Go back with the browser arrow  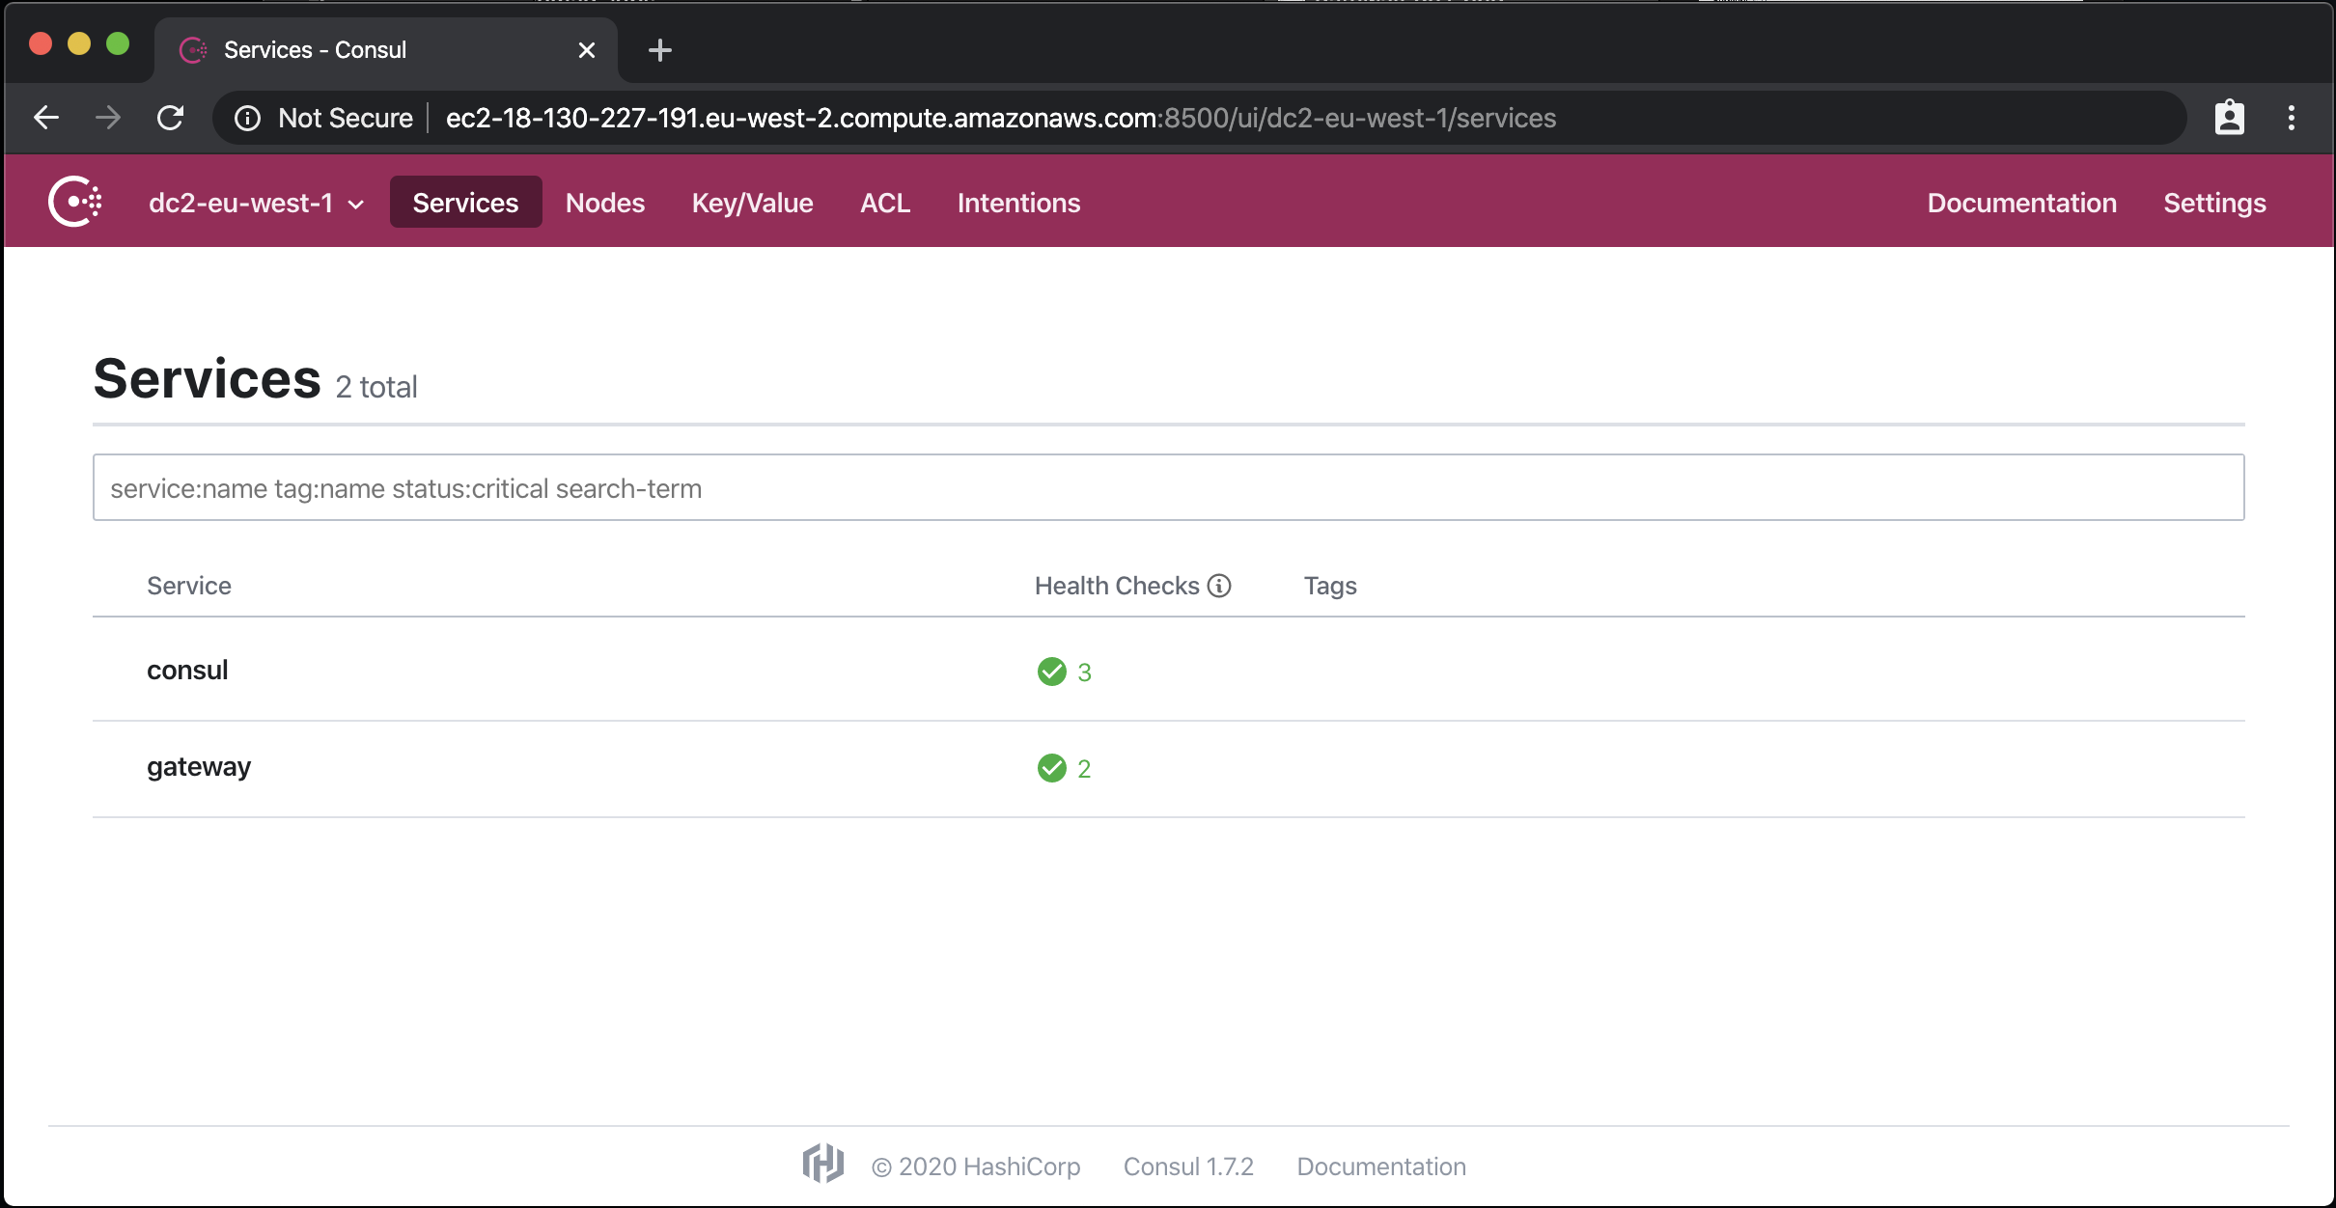click(46, 118)
